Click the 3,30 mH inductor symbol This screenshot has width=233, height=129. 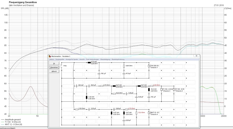click(87, 98)
